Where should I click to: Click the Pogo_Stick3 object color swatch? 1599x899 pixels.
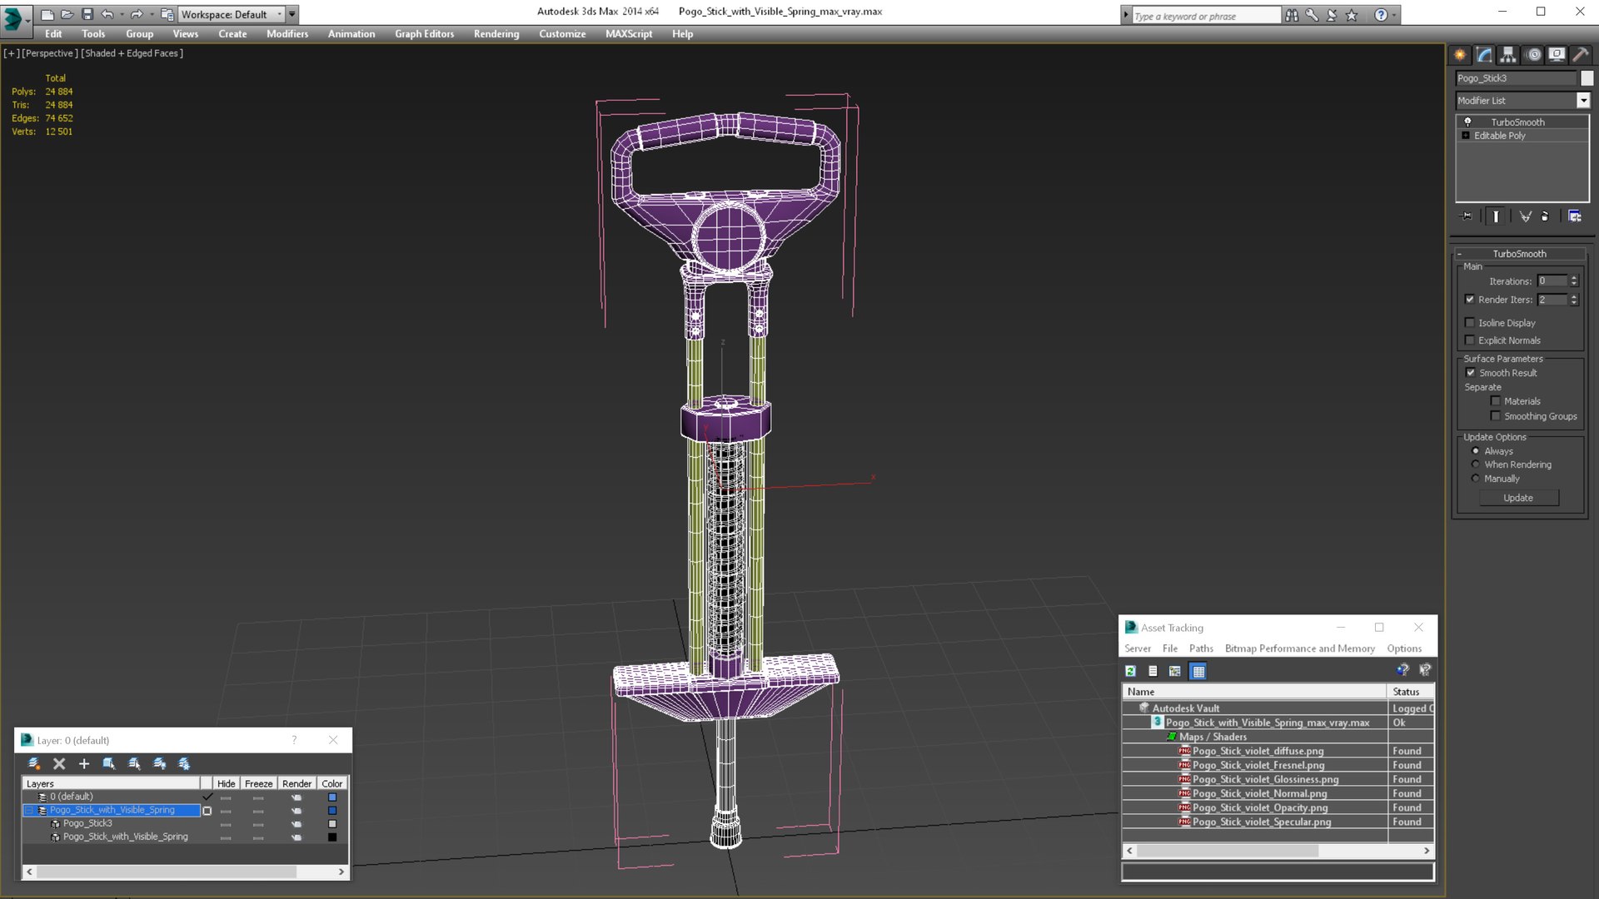tap(332, 824)
